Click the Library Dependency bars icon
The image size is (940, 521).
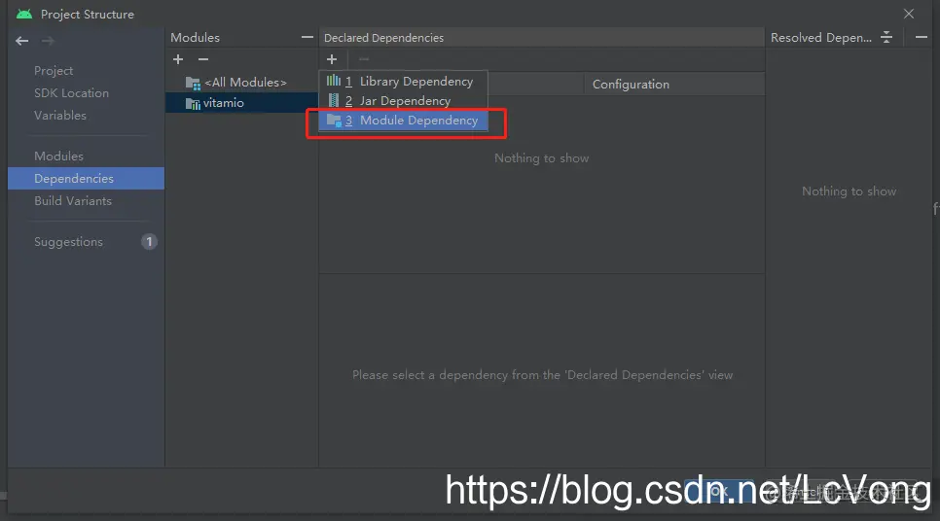coord(334,81)
